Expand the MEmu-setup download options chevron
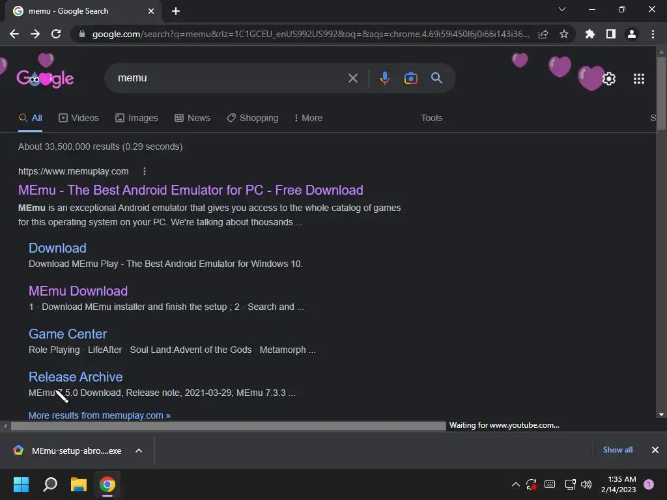The width and height of the screenshot is (667, 500). pyautogui.click(x=139, y=451)
